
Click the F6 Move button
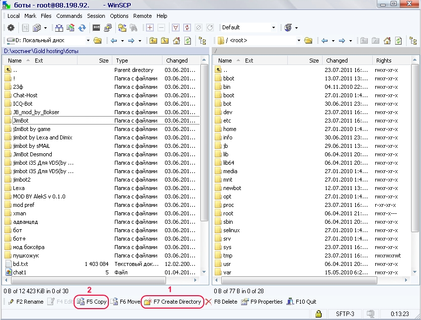pos(126,302)
